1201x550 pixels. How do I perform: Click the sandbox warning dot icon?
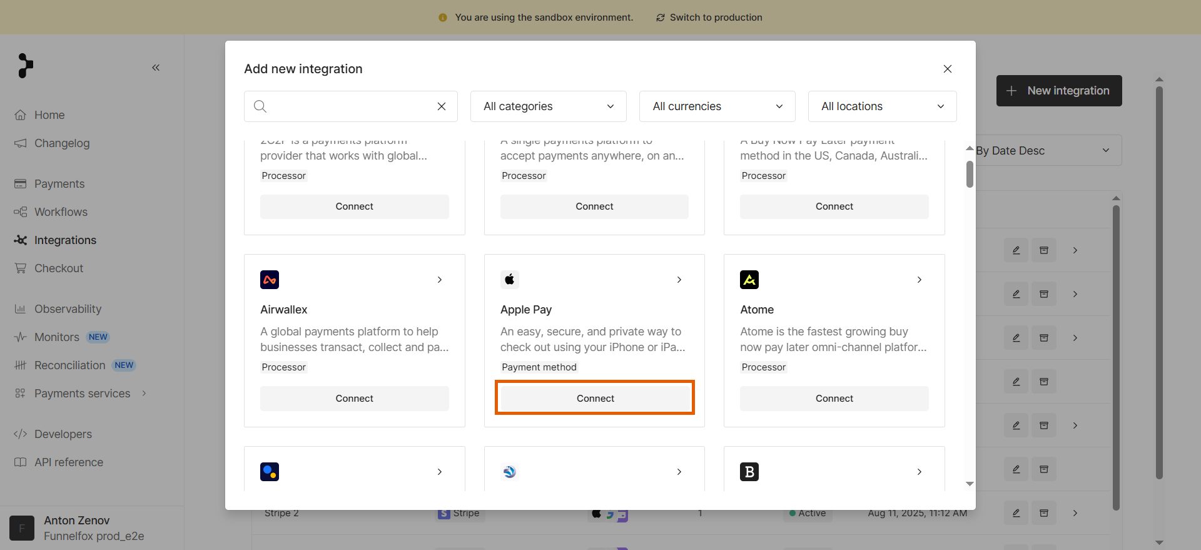tap(443, 18)
